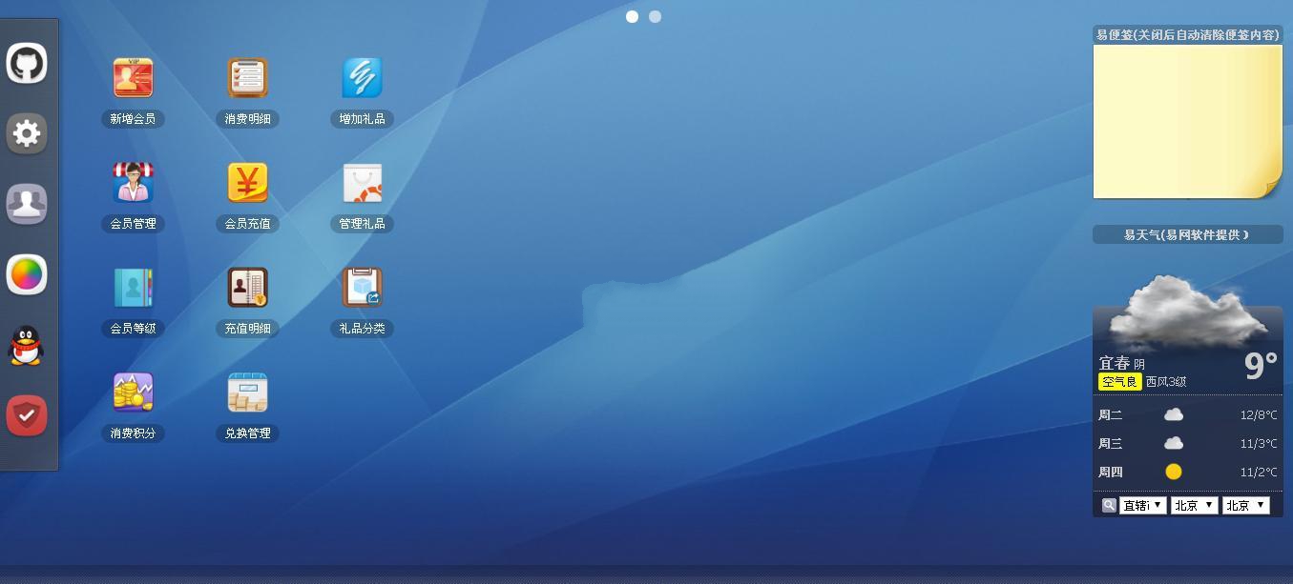The height and width of the screenshot is (584, 1293).
Task: Open the 新增会员 app icon
Action: click(x=133, y=78)
